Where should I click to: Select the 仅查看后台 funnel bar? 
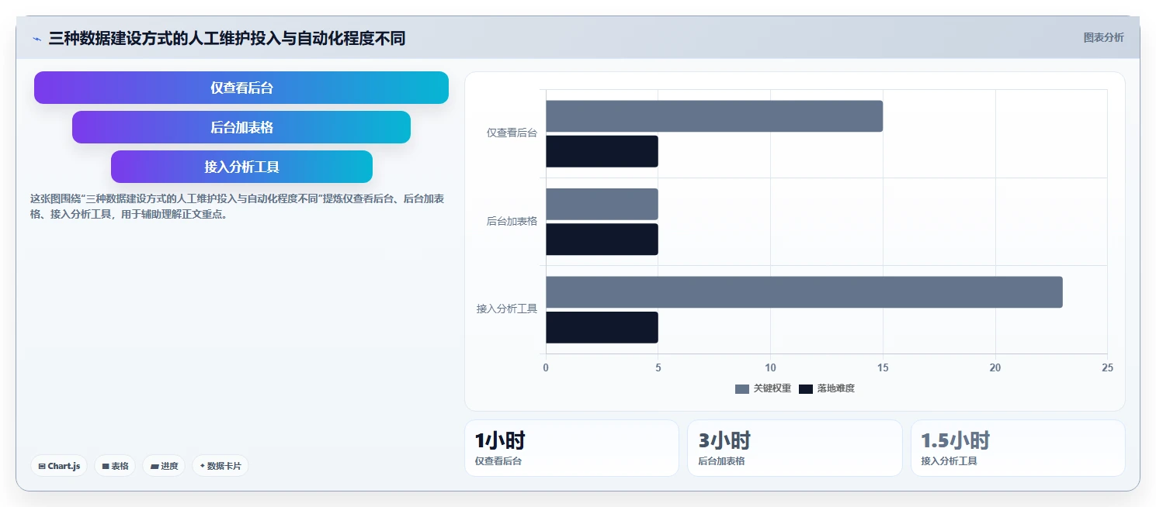click(x=241, y=88)
